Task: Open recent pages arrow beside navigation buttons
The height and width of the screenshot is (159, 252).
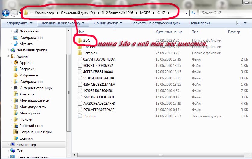Action: point(20,13)
